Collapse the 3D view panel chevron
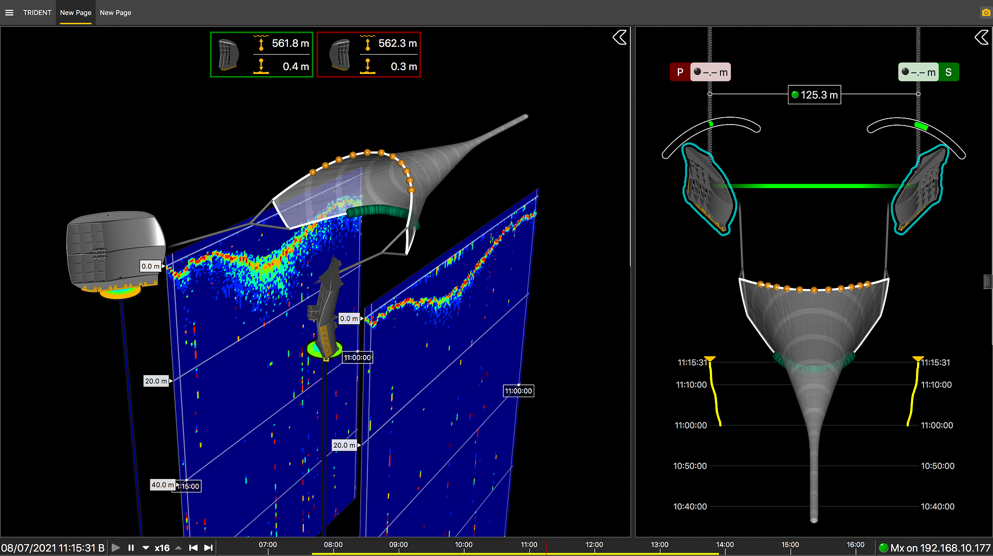This screenshot has width=993, height=556. [x=619, y=37]
